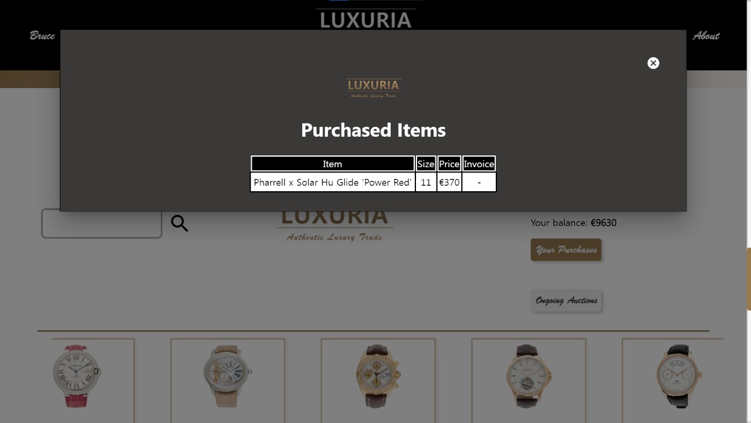Screen dimensions: 751x423
Task: Click the page vertical scrollbar thumb
Action: click(749, 279)
